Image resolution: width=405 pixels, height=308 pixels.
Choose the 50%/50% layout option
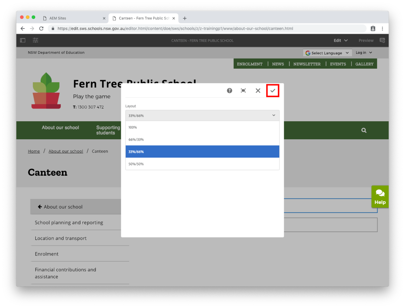(x=202, y=164)
